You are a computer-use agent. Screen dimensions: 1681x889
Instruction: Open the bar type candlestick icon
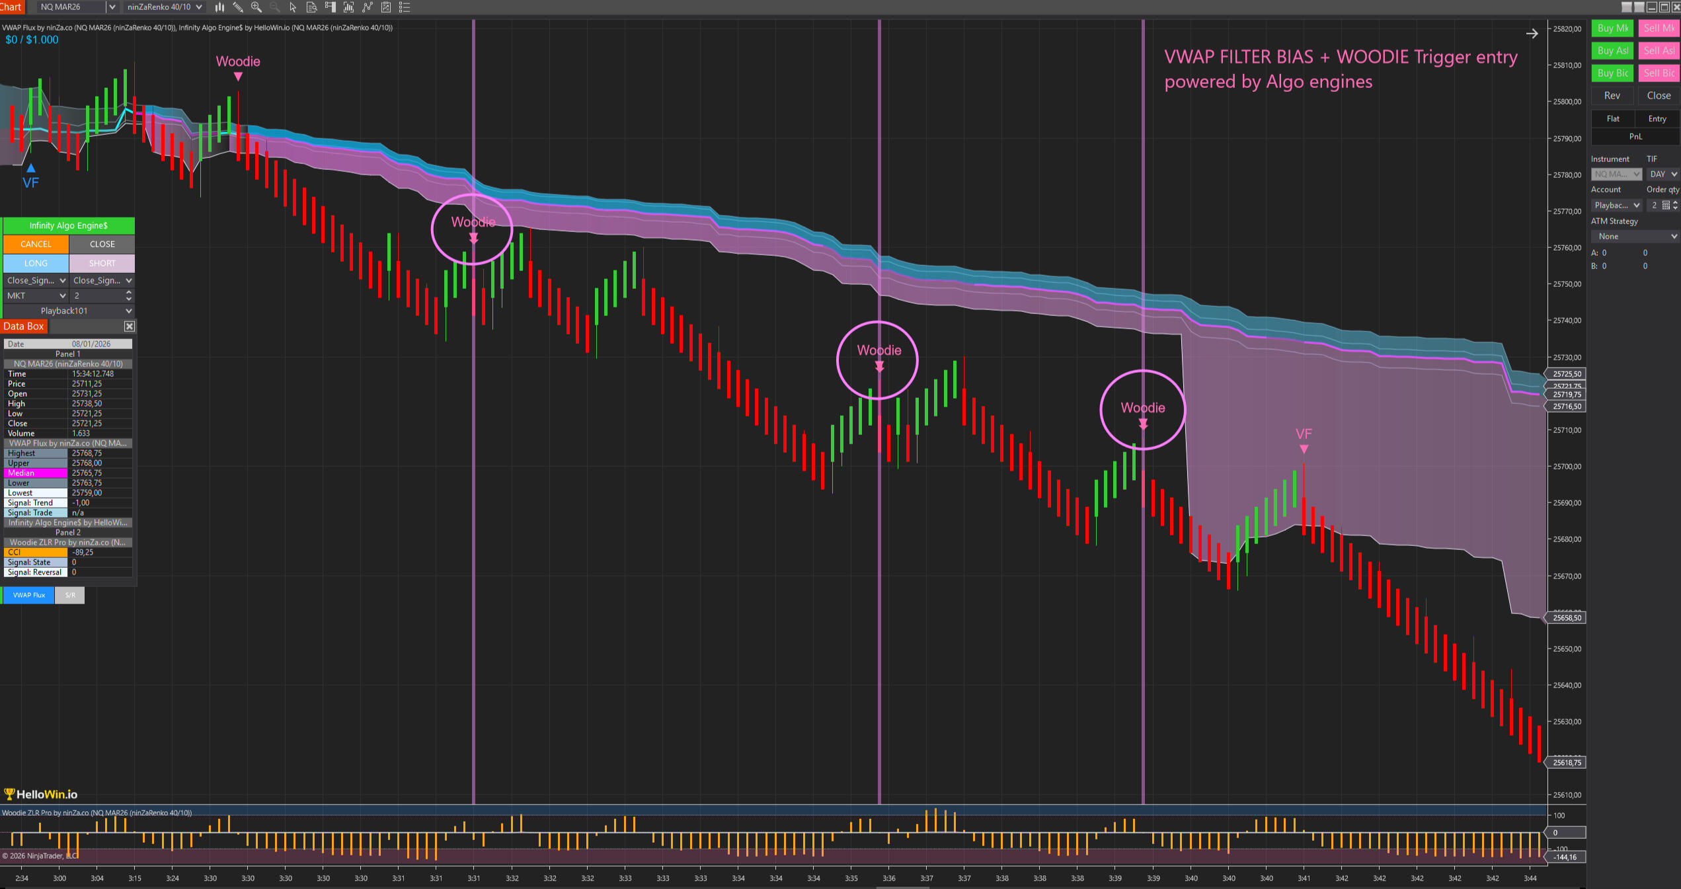point(219,7)
